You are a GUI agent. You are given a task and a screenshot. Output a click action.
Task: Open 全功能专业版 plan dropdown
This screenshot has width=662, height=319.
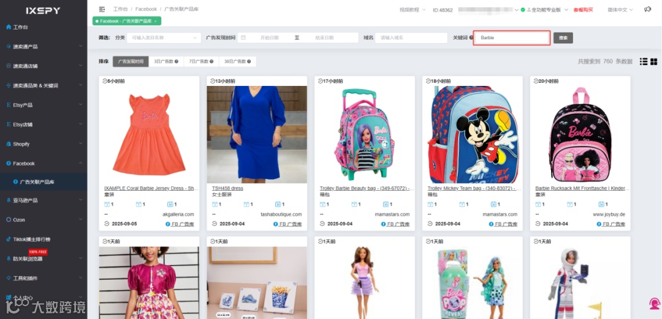click(x=547, y=10)
